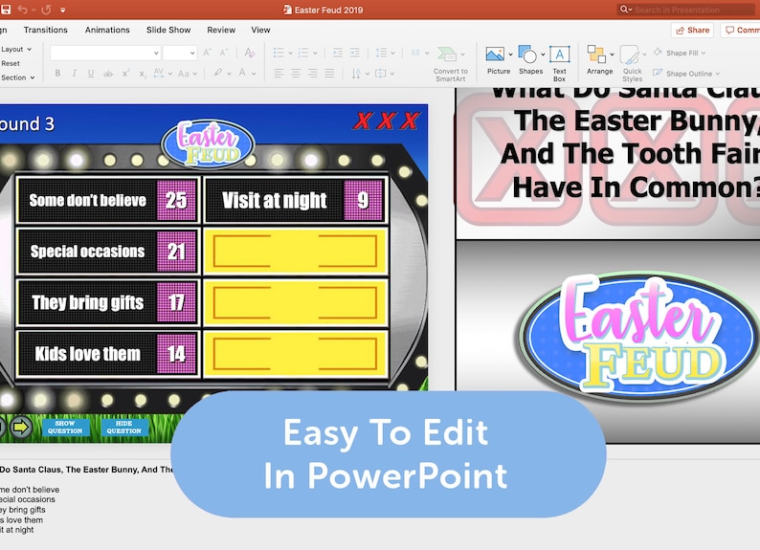
Task: Click the red XXX strikes on slide
Action: (386, 121)
